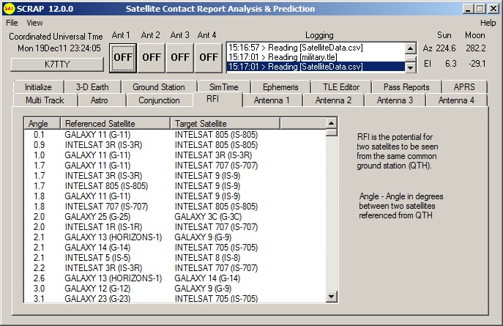Switch to Pass Reports tab
The height and width of the screenshot is (326, 503).
(406, 87)
